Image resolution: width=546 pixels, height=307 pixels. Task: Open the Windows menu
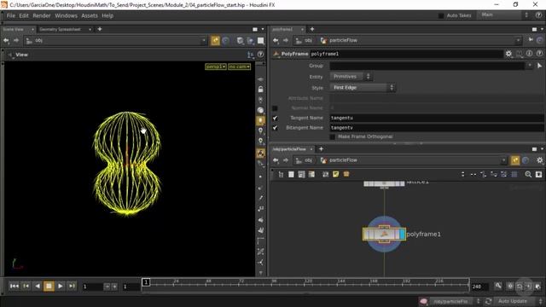click(x=66, y=15)
